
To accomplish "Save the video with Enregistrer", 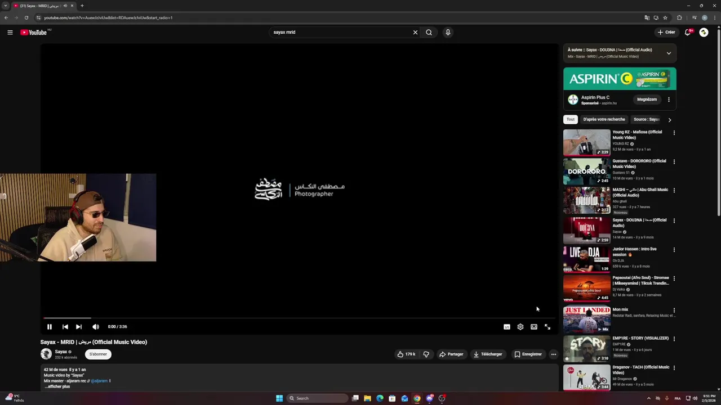I will click(528, 354).
